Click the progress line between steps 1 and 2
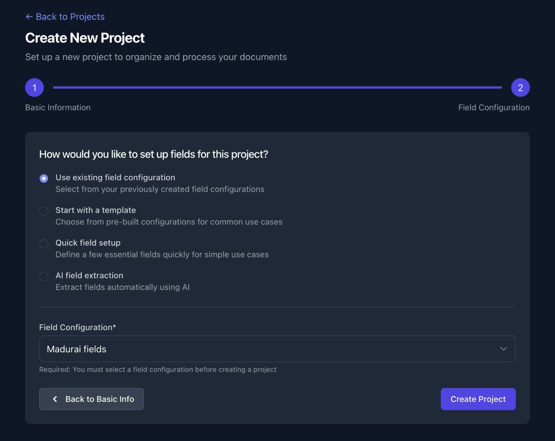This screenshot has height=441, width=555. (x=277, y=88)
